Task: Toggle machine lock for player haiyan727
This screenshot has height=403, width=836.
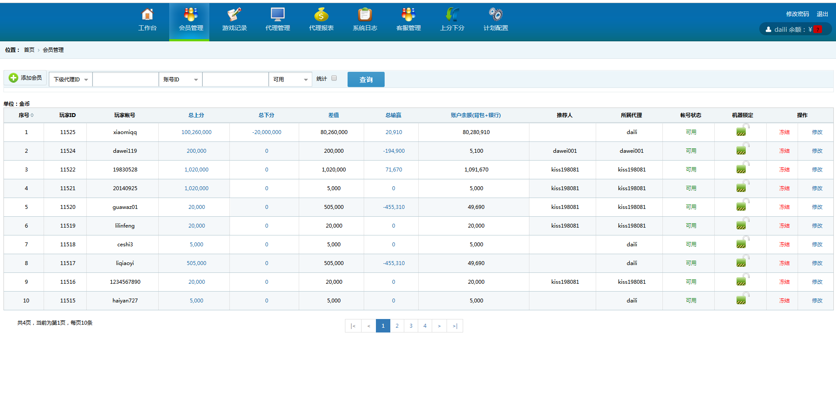Action: [742, 299]
